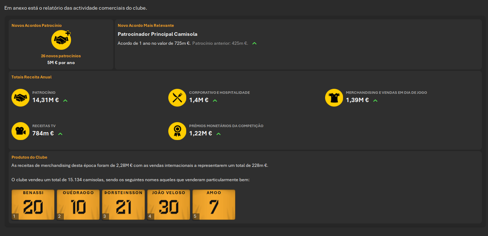Click the 1,22M € prize money value

[x=201, y=134]
